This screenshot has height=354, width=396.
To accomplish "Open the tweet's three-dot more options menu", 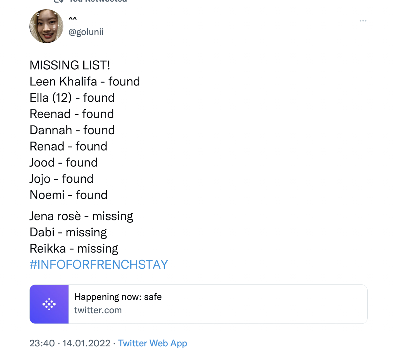I will click(x=363, y=21).
